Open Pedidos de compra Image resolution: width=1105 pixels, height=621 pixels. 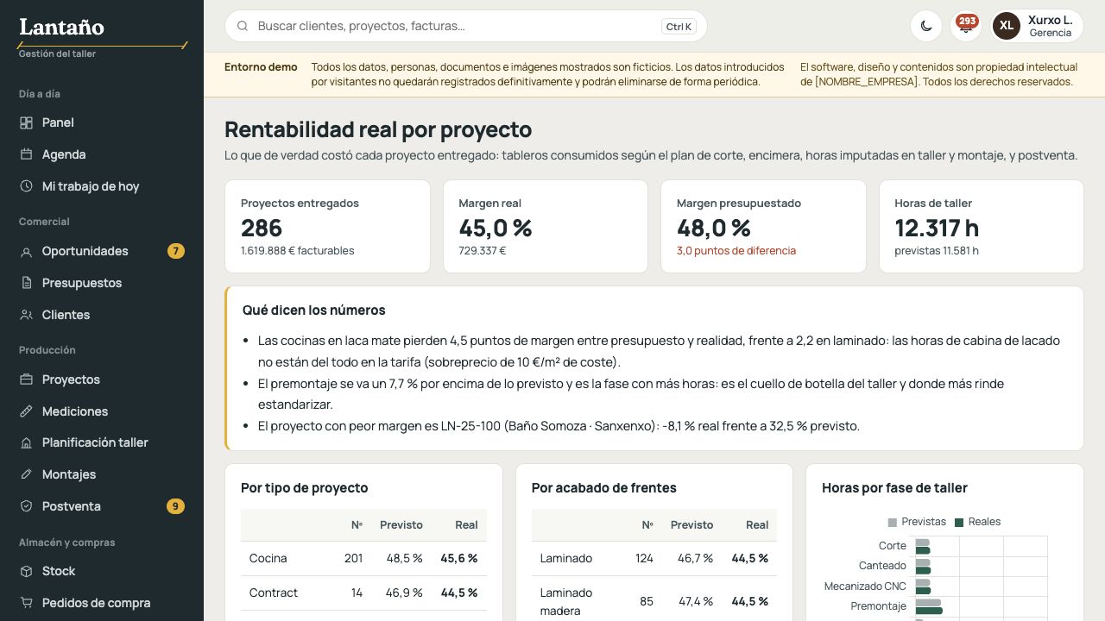tap(102, 603)
